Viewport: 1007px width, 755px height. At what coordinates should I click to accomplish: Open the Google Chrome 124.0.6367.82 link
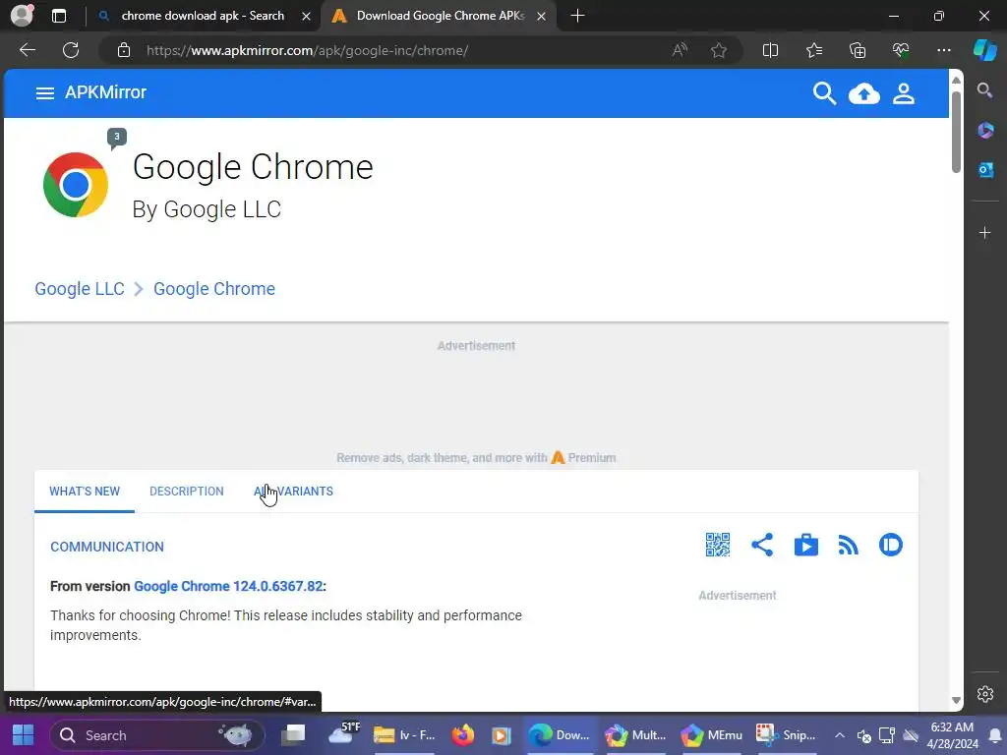(228, 586)
